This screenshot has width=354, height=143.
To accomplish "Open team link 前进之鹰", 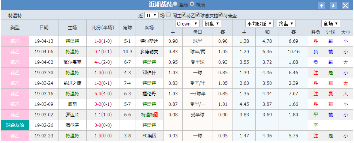I will tap(72, 83).
